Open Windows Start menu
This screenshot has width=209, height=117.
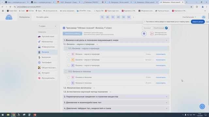point(3,115)
